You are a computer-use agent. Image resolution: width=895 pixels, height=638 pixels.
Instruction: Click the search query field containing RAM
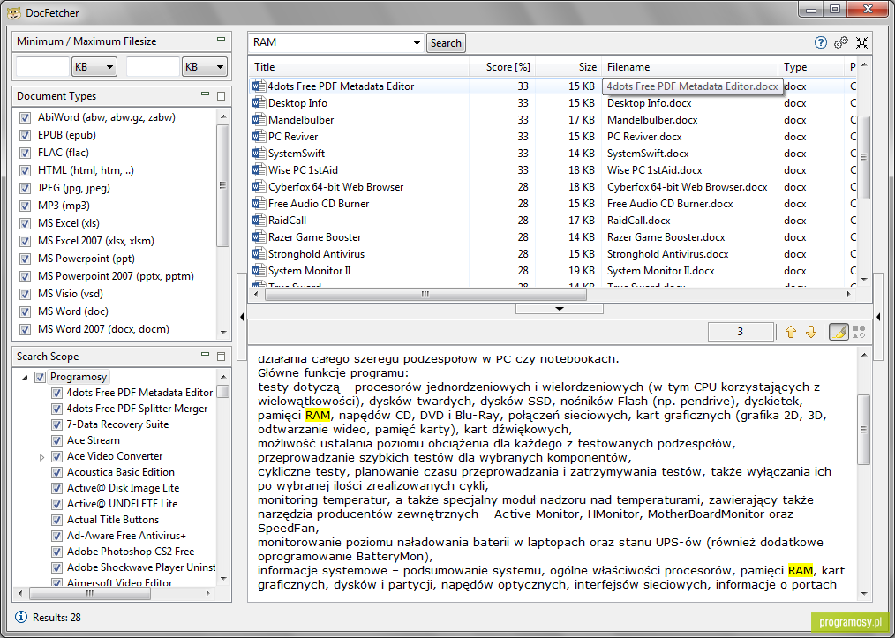[x=330, y=43]
